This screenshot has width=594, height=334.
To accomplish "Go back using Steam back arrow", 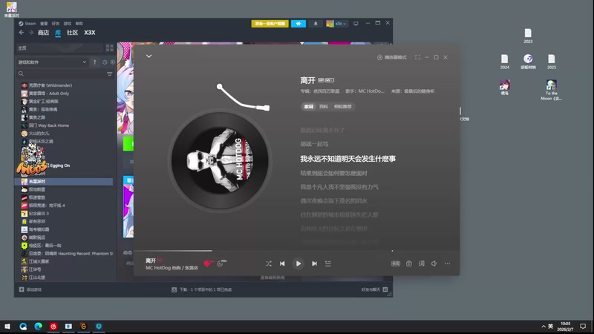I will [x=22, y=33].
